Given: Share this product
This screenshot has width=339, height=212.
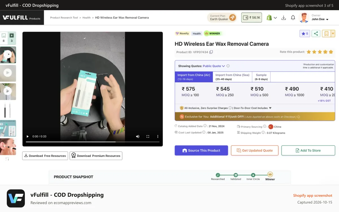Looking at the screenshot, I should pyautogui.click(x=316, y=34).
